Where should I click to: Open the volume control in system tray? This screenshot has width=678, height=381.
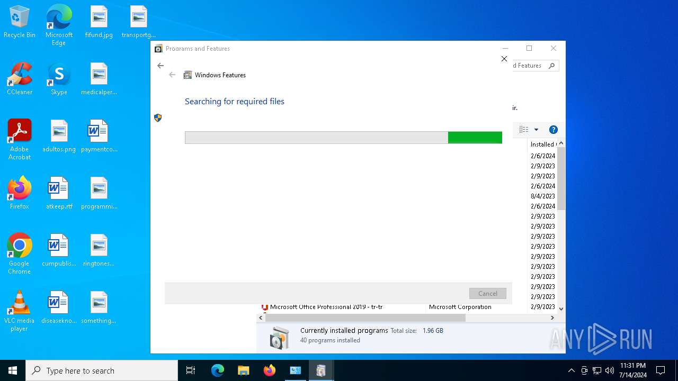(x=610, y=370)
